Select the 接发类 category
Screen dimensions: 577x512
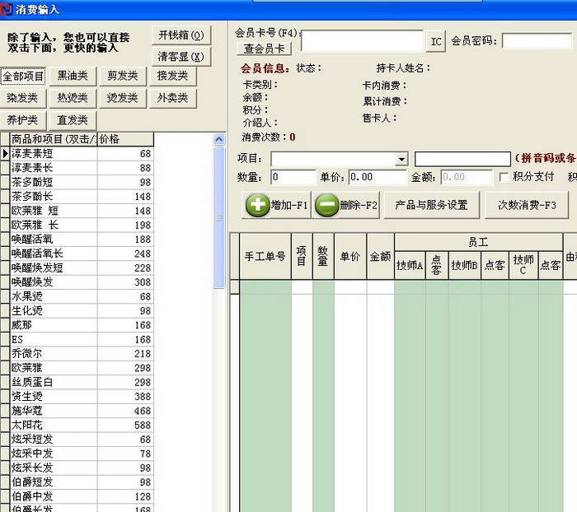[172, 76]
